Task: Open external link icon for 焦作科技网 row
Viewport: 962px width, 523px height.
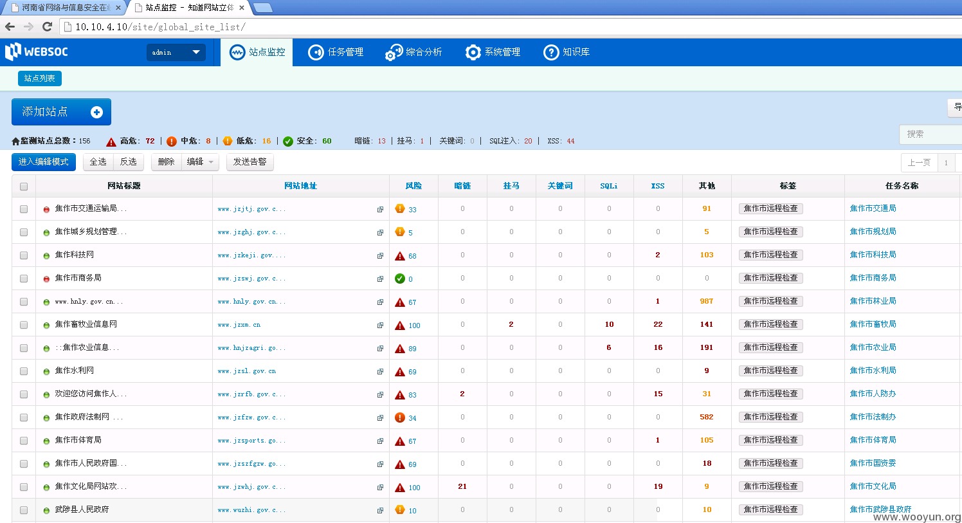Action: [x=380, y=255]
